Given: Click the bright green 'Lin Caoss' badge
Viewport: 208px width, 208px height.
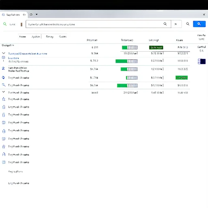Looking at the screenshot, I should click(182, 78).
